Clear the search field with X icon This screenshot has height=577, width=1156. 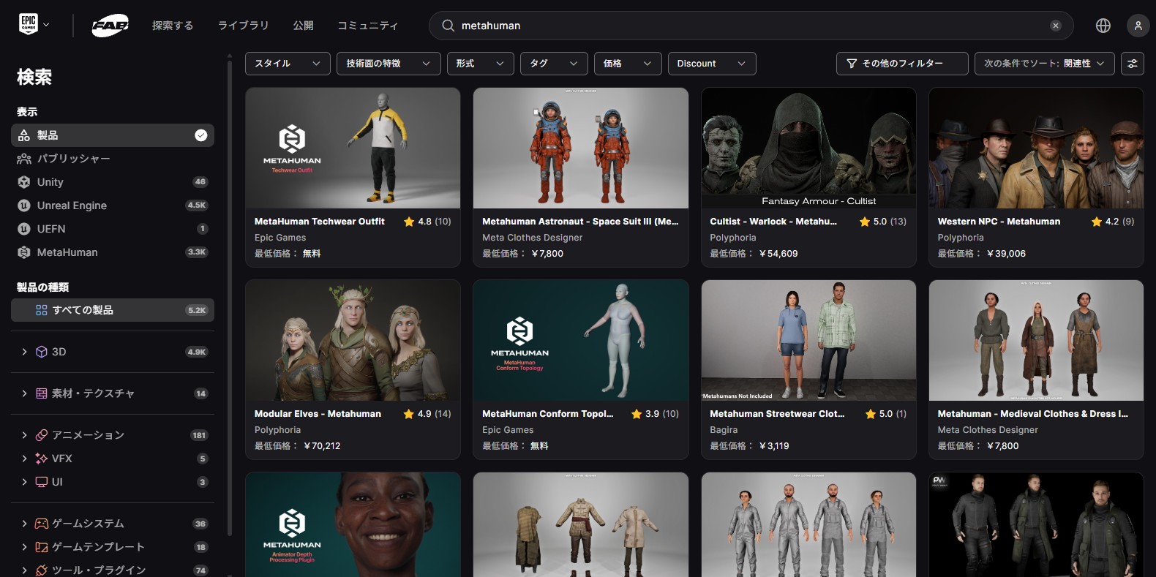pos(1055,26)
